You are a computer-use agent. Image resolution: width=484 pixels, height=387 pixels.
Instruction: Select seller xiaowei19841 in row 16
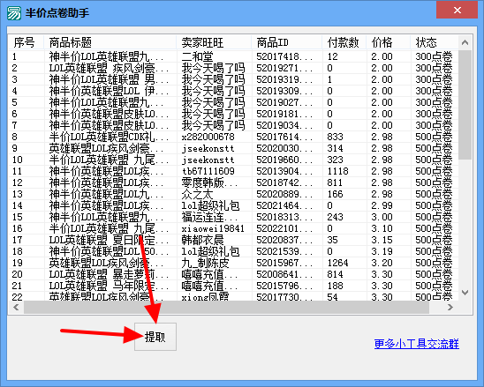point(213,228)
